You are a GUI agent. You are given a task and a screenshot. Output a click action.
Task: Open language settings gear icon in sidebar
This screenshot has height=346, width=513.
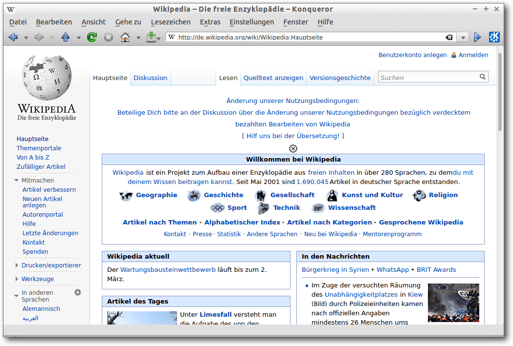[78, 292]
